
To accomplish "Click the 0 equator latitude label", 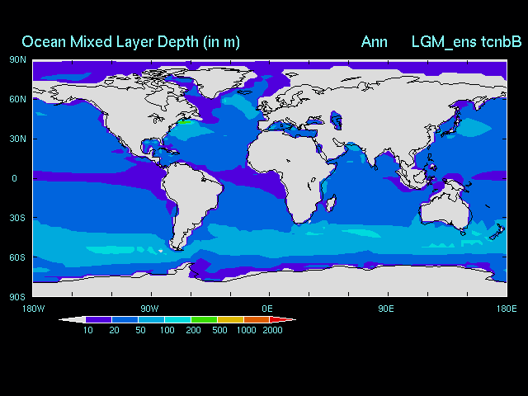I will [x=14, y=178].
